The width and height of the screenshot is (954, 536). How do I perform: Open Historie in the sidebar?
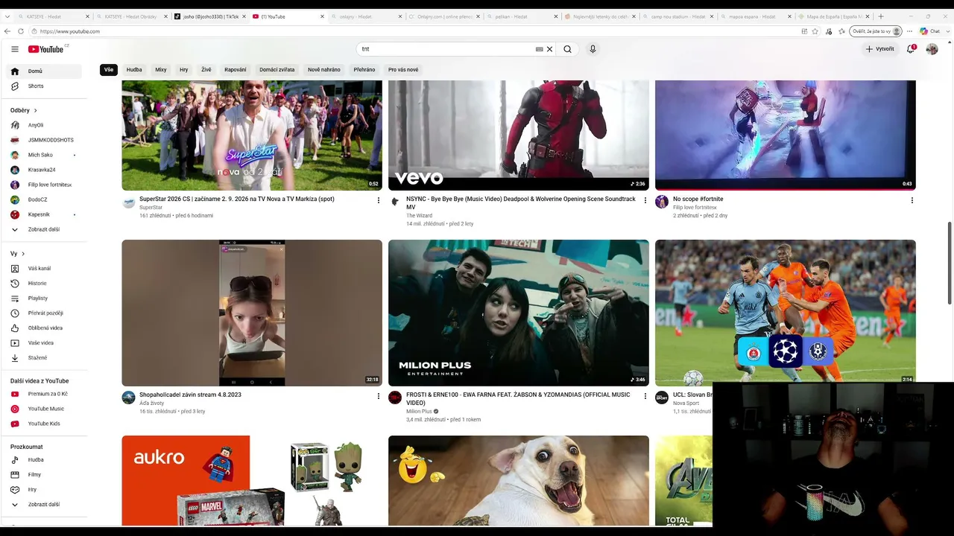pyautogui.click(x=45, y=284)
